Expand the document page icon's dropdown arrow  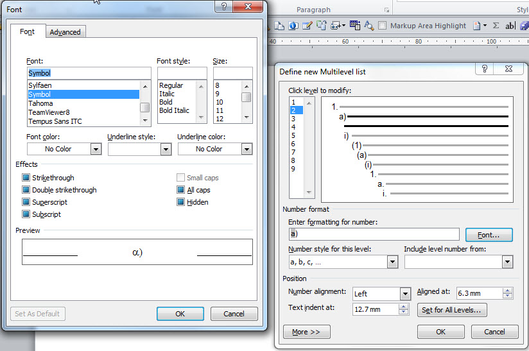click(485, 26)
